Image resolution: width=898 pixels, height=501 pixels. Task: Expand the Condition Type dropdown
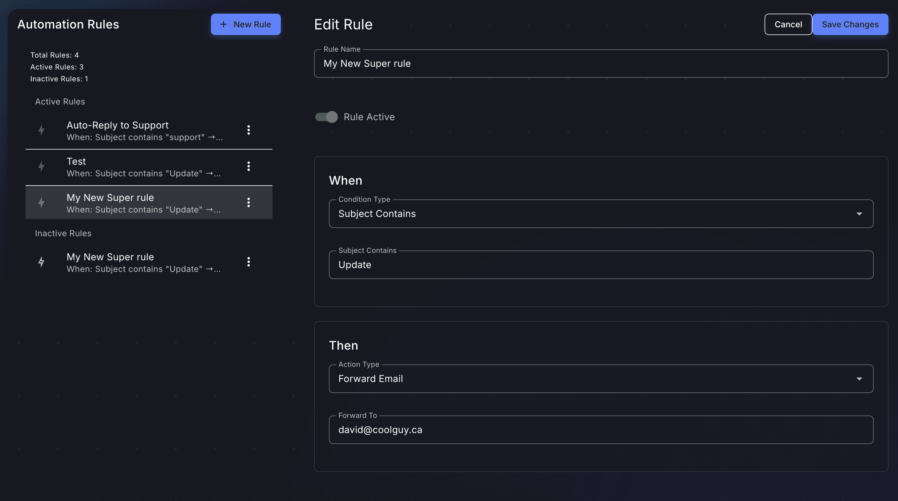coord(601,214)
